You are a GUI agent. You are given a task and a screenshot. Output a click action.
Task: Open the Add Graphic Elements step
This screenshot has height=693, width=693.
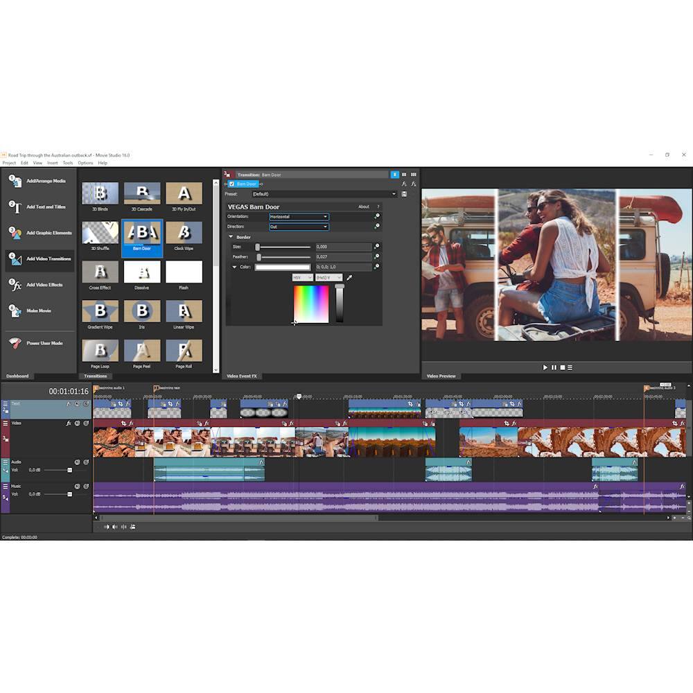(49, 233)
